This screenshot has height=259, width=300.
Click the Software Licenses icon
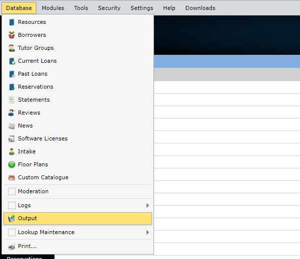click(11, 138)
